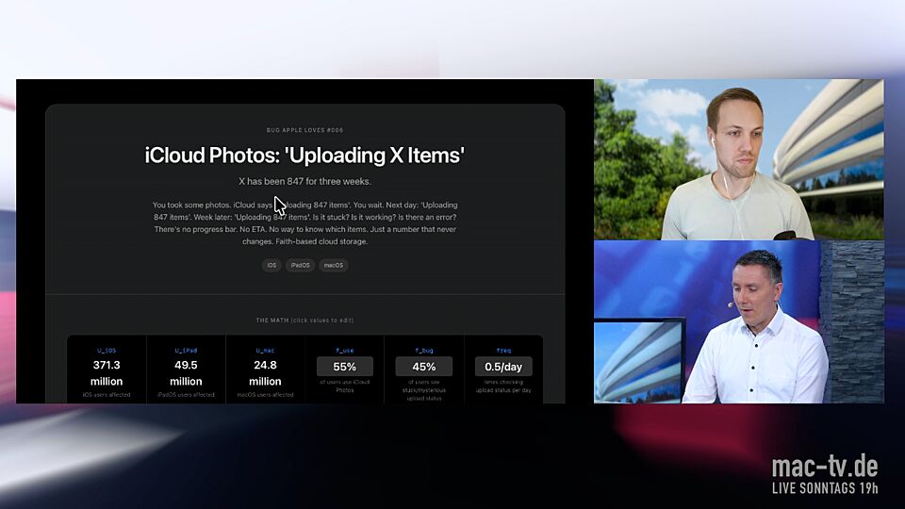The height and width of the screenshot is (509, 905).
Task: Click the iPadOS platform tag
Action: coord(300,266)
